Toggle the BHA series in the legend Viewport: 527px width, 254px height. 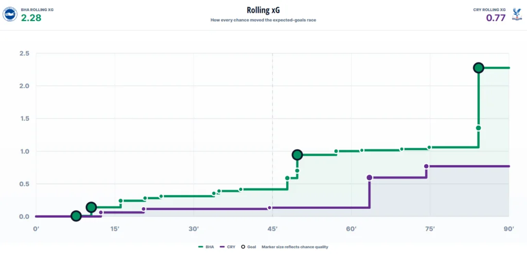coord(206,247)
